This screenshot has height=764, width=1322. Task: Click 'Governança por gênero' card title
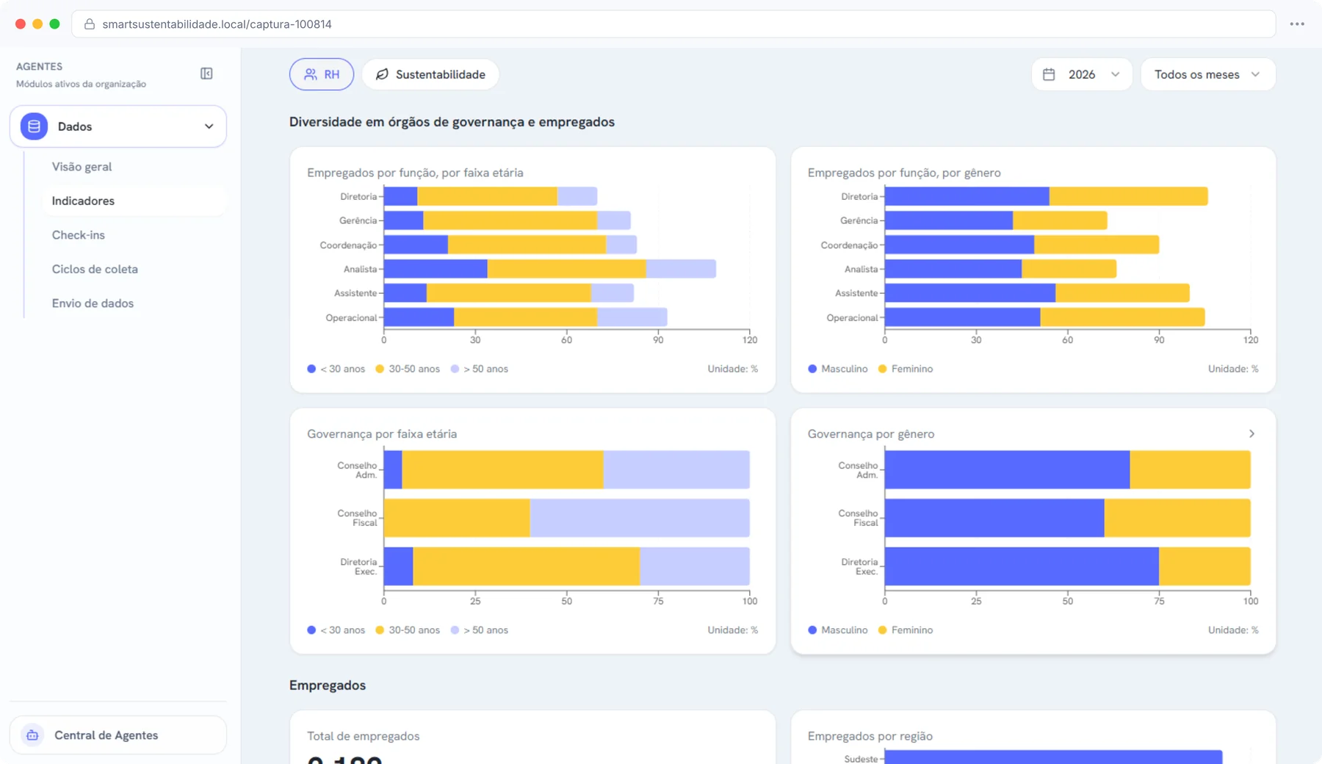(871, 434)
